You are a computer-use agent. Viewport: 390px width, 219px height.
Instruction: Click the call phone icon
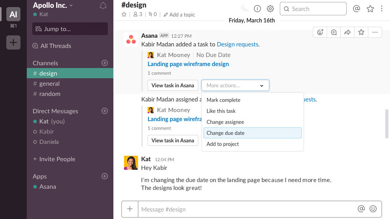tap(244, 9)
